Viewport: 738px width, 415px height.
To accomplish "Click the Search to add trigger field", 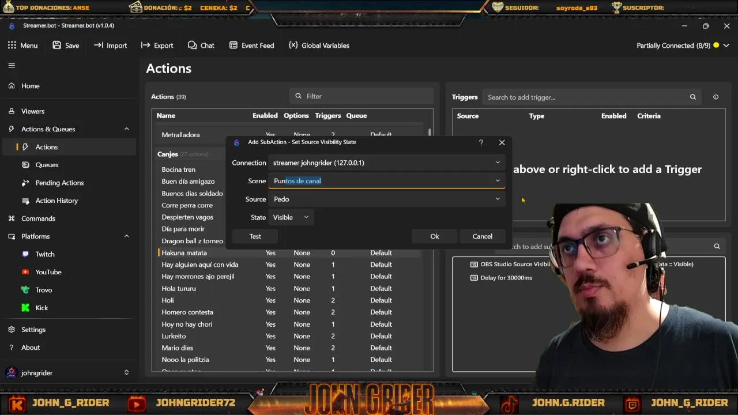I will [592, 97].
